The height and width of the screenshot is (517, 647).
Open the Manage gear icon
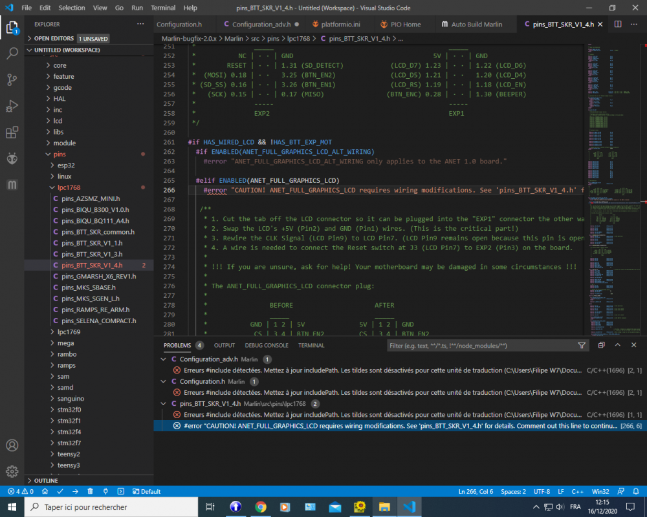pos(12,472)
